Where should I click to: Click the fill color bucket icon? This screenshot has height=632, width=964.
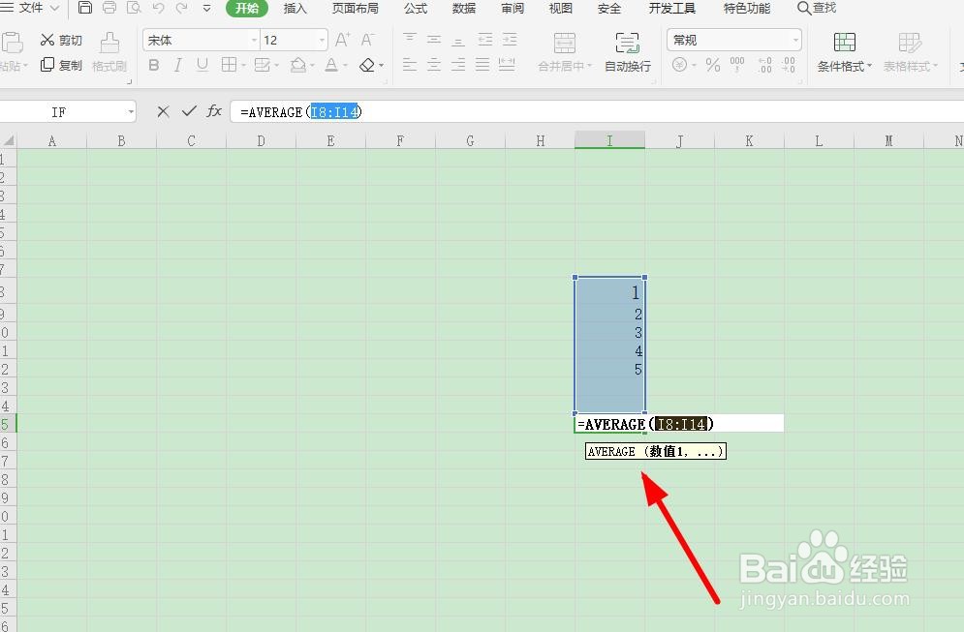coord(298,65)
